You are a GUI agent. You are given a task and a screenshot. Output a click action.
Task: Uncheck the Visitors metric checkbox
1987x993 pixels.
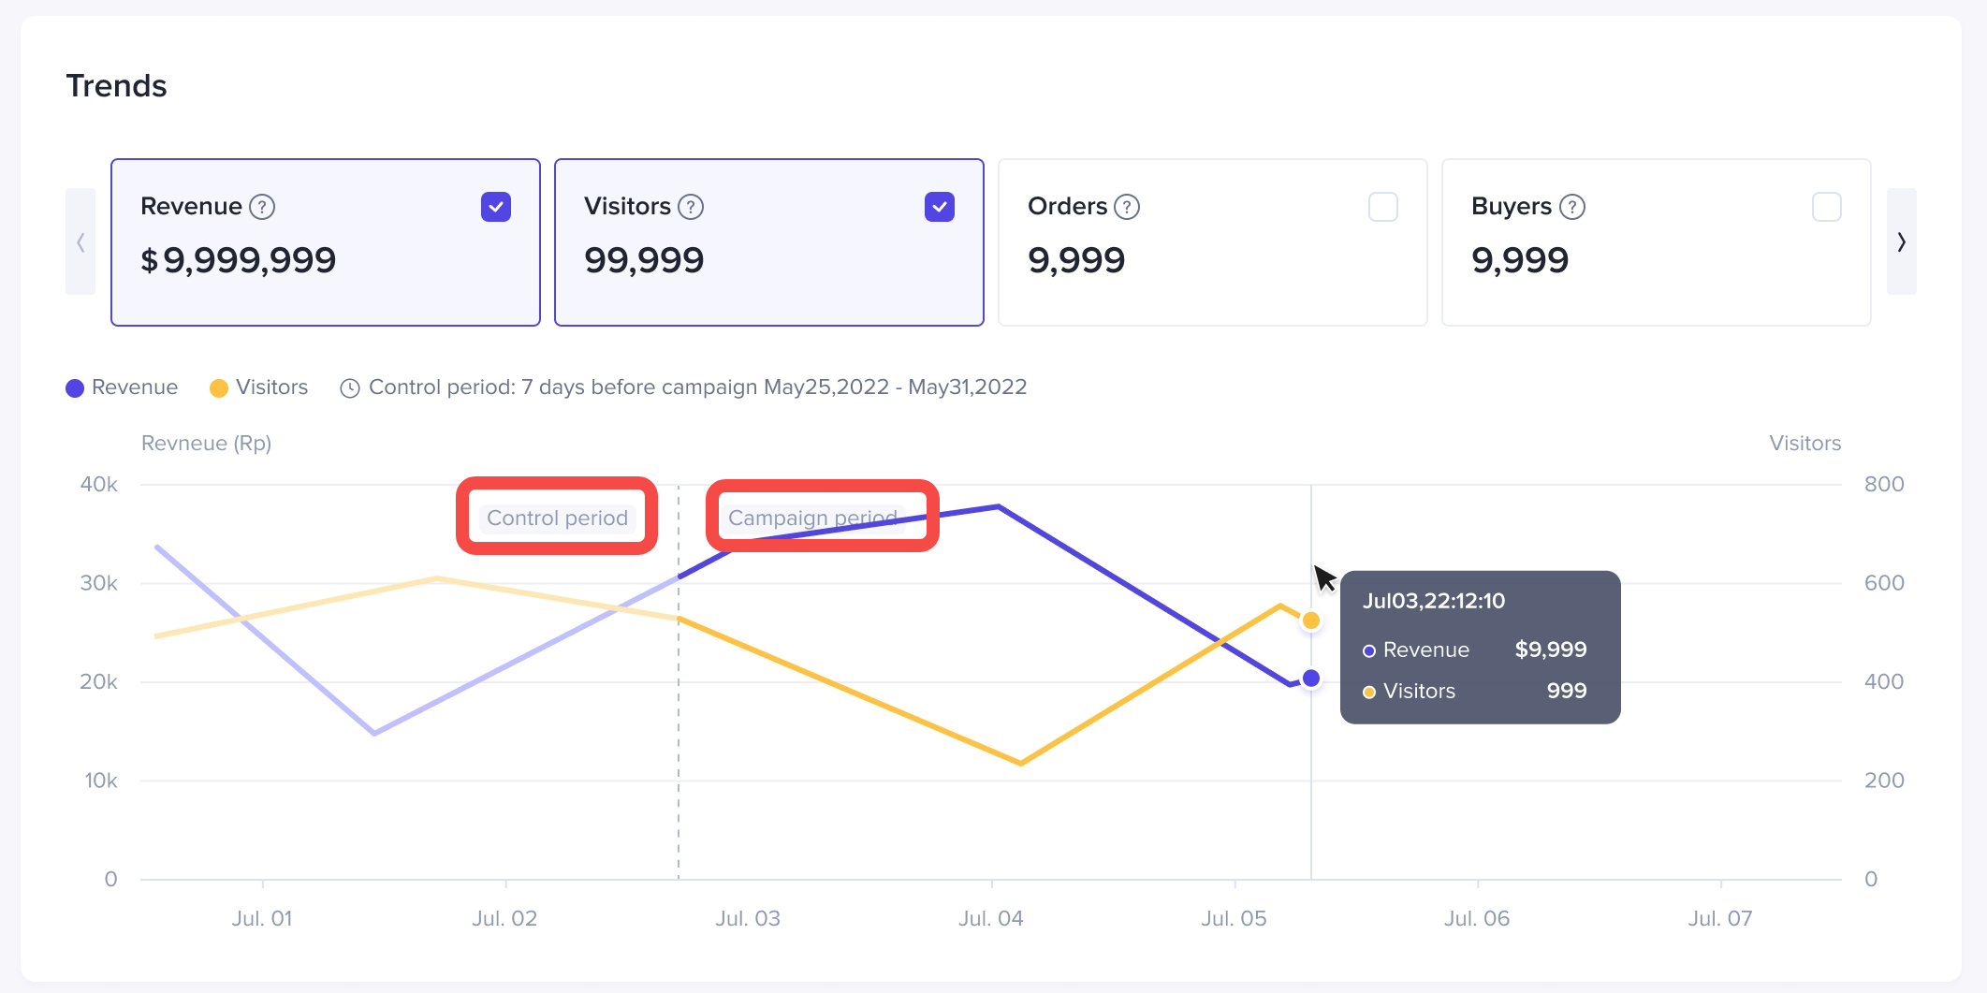940,207
